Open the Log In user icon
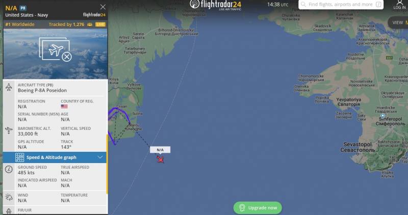 click(x=399, y=5)
